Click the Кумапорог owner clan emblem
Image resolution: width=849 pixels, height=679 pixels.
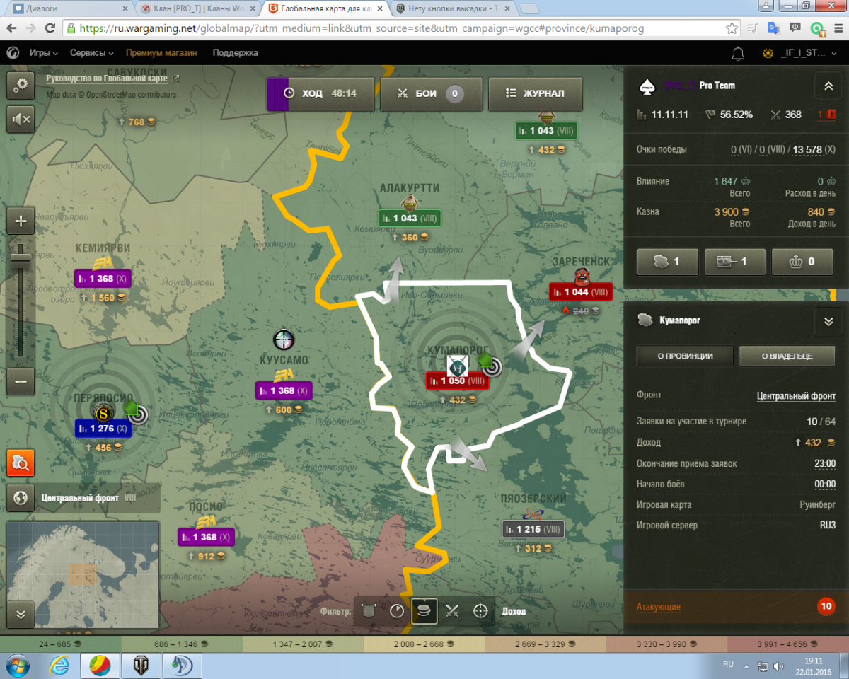point(456,366)
